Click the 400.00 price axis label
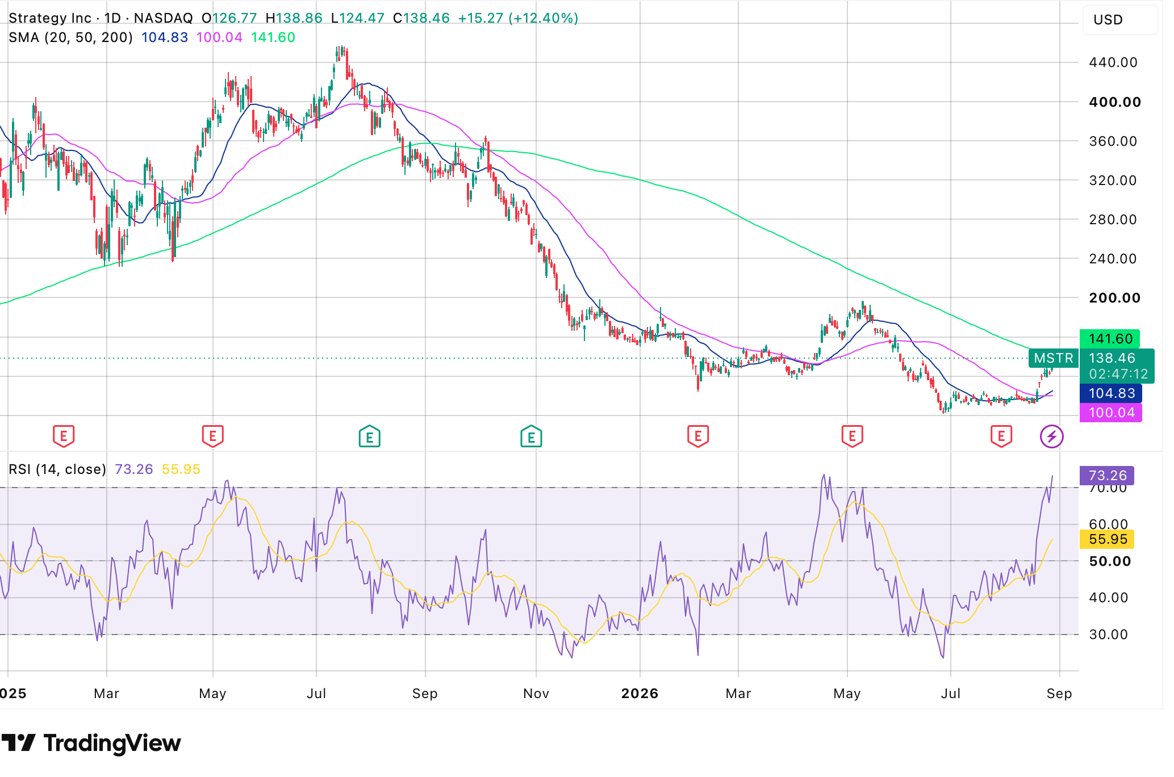This screenshot has width=1174, height=777. pos(1115,102)
